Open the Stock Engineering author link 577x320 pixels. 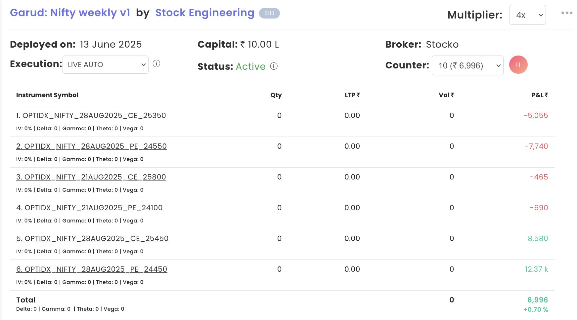pyautogui.click(x=205, y=13)
